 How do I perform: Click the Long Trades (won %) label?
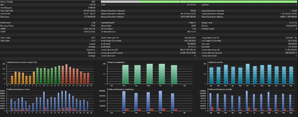(210, 38)
